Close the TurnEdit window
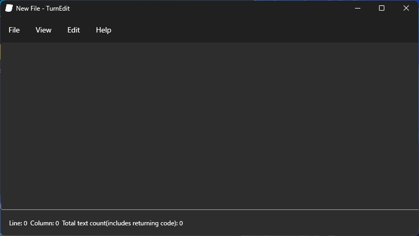419x236 pixels. coord(406,9)
